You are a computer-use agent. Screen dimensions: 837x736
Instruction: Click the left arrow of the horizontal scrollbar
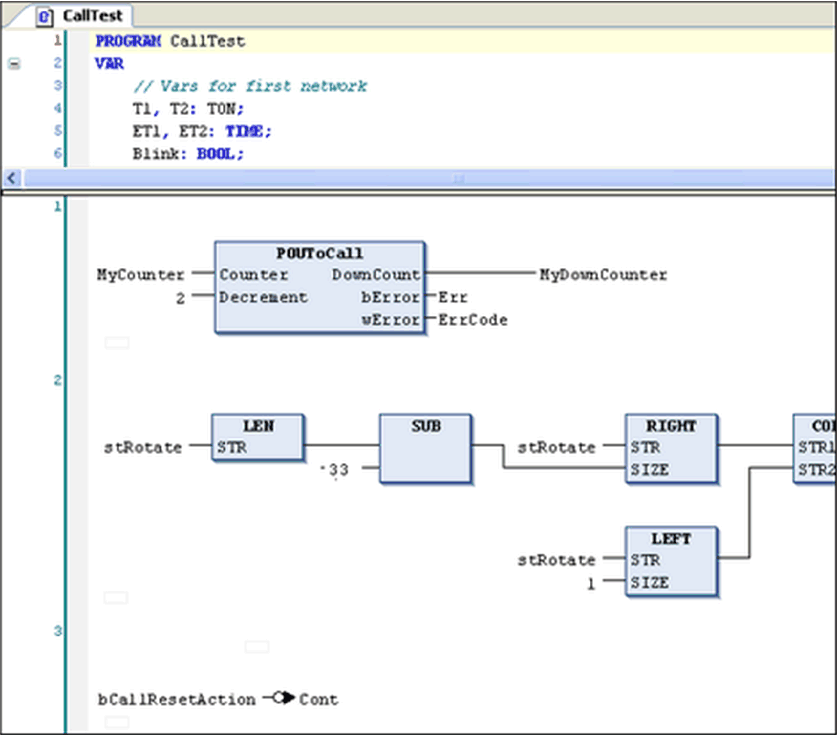[x=11, y=178]
